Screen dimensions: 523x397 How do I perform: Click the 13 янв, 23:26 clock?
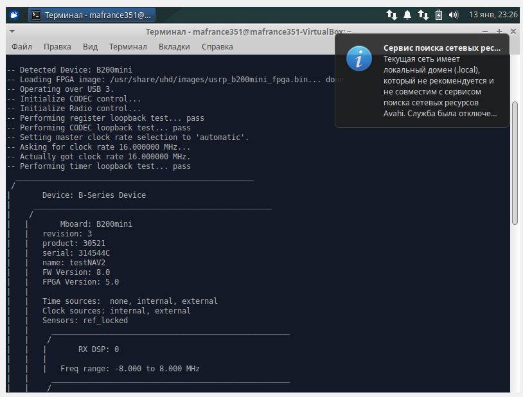coord(493,15)
